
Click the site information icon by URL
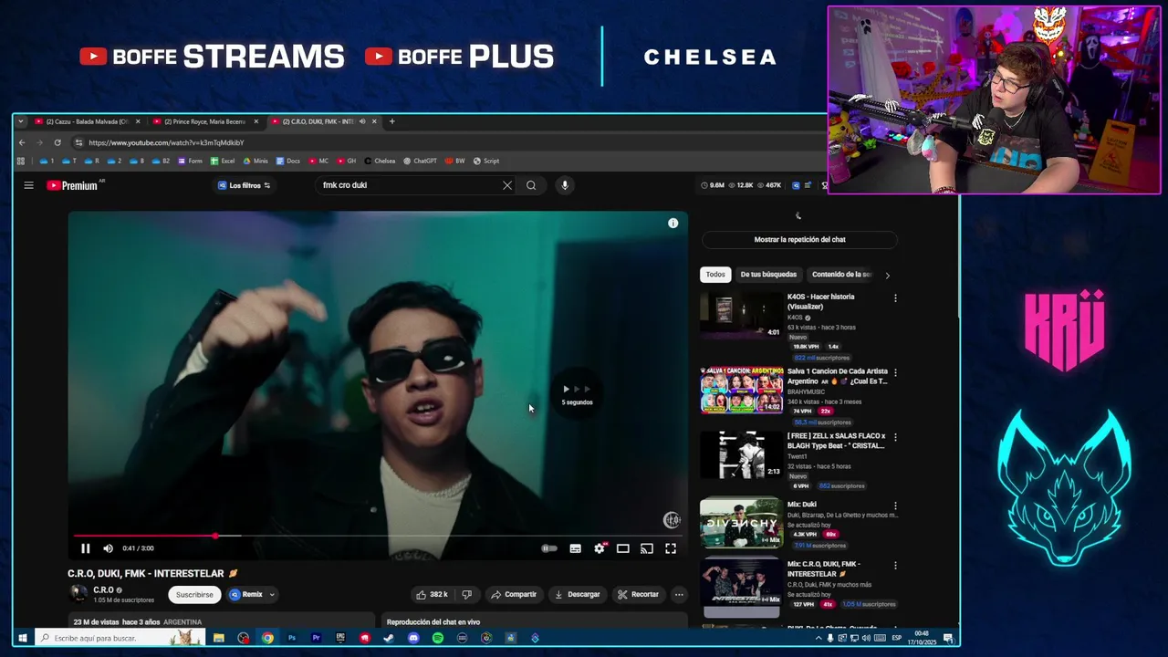[79, 142]
